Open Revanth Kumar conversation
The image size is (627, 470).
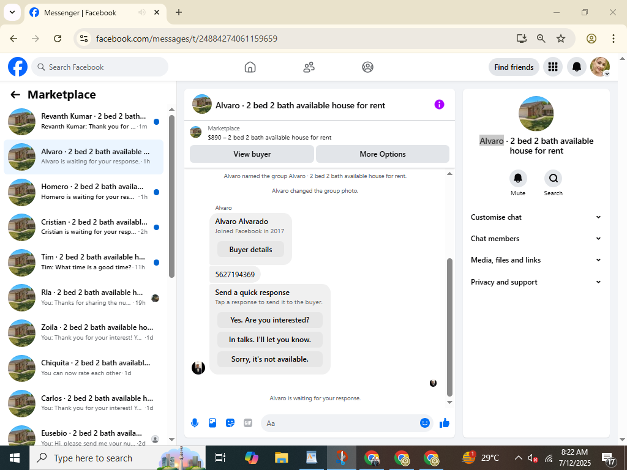(x=83, y=121)
